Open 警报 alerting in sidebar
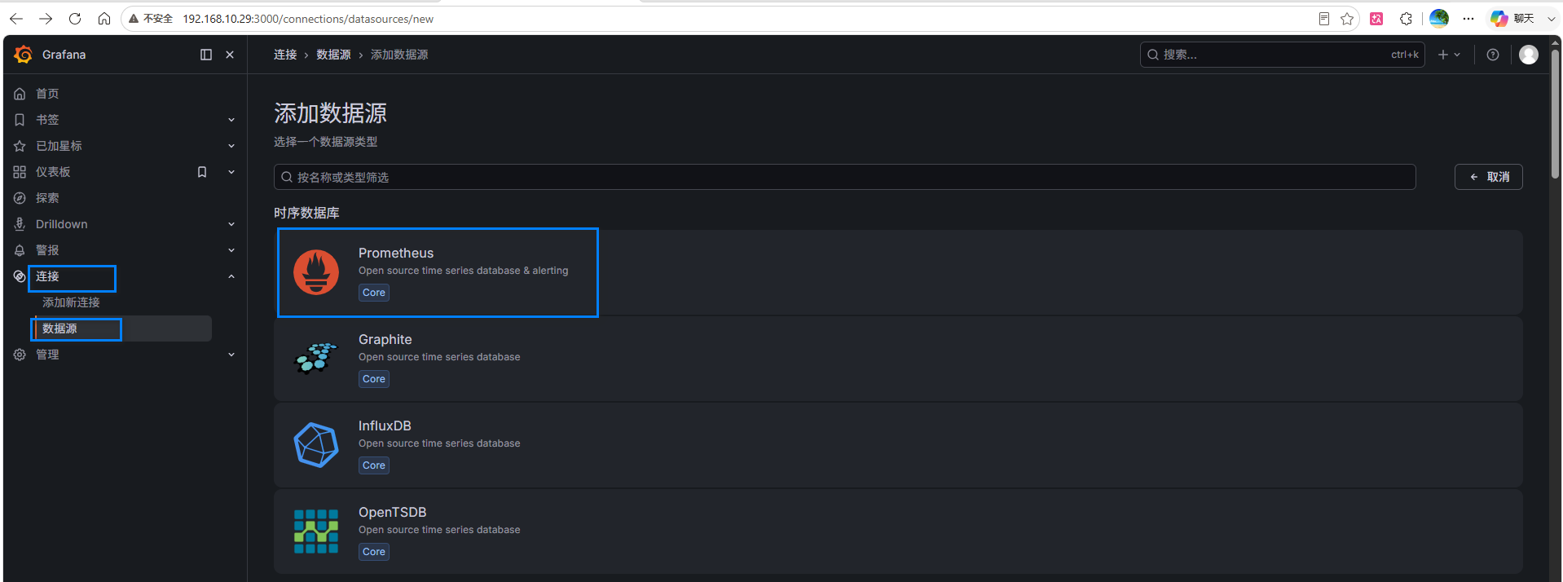1563x582 pixels. point(47,250)
